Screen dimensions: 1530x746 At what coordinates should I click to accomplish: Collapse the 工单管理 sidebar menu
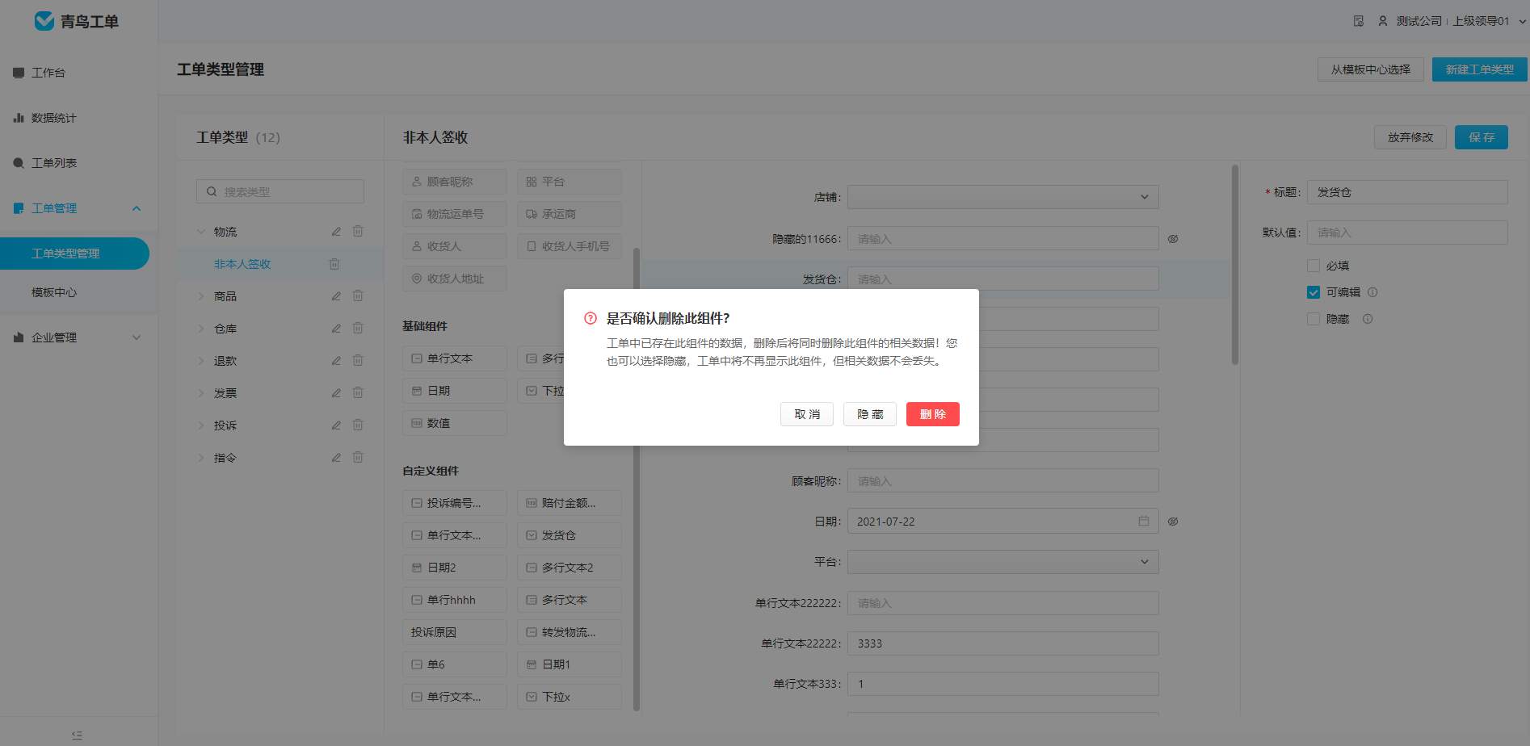(78, 208)
